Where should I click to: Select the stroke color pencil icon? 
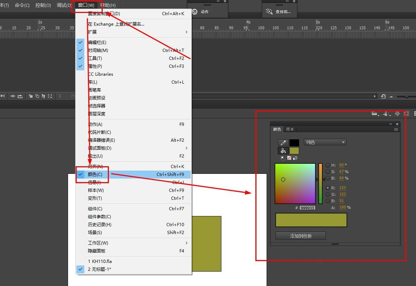pyautogui.click(x=283, y=143)
